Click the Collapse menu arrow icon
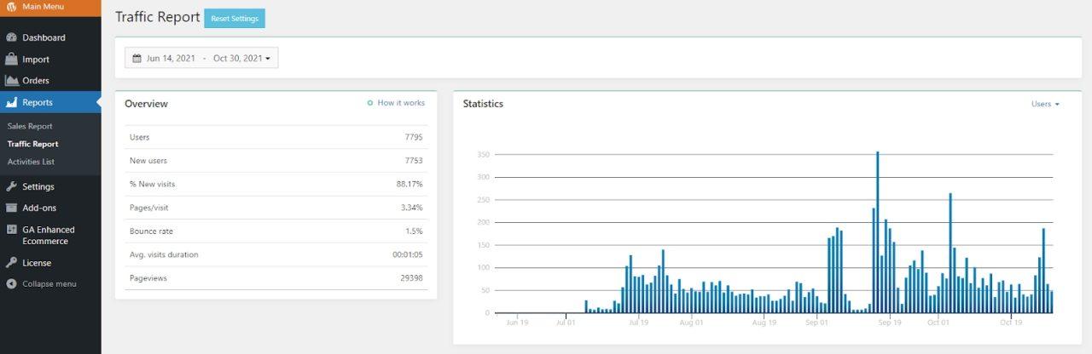Viewport: 1092px width, 354px height. (11, 283)
